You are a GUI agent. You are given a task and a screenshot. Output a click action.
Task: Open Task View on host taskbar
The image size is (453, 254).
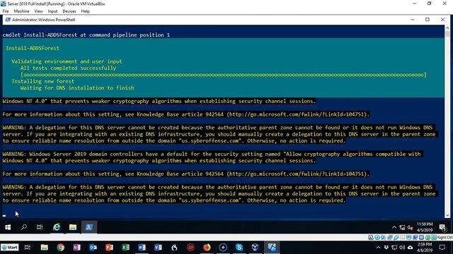point(28,248)
